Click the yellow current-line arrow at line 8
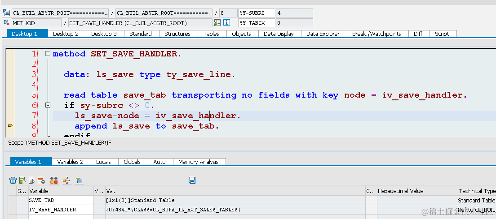This screenshot has width=496, height=219. click(10, 126)
